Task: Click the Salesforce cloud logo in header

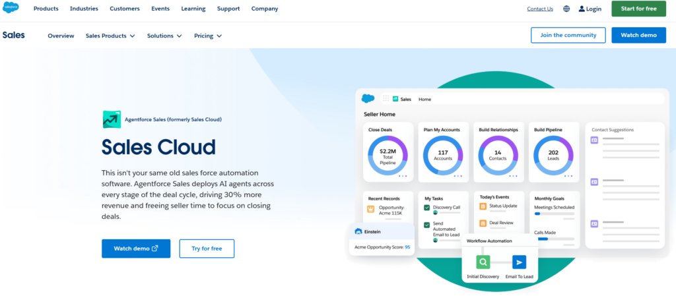Action: (11, 8)
